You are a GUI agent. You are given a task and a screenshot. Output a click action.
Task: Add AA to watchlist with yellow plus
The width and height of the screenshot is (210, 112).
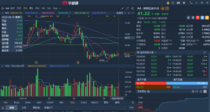(x=207, y=18)
